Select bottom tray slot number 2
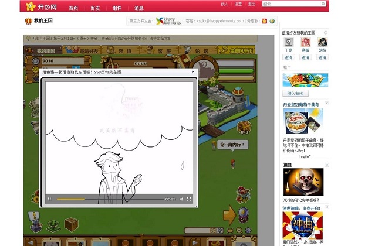This screenshot has width=375, height=246. click(76, 242)
